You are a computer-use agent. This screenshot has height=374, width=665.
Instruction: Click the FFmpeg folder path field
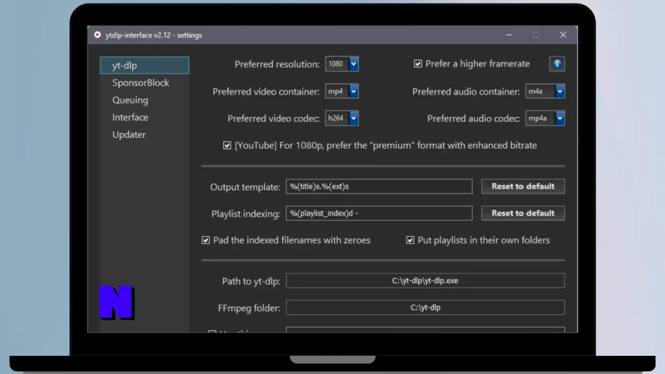tap(425, 307)
